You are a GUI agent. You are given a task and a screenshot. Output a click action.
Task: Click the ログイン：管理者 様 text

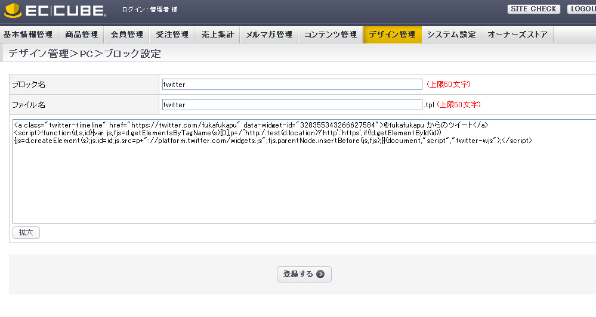(150, 10)
